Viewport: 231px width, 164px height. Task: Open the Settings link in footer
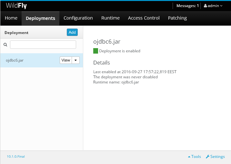pos(215,157)
